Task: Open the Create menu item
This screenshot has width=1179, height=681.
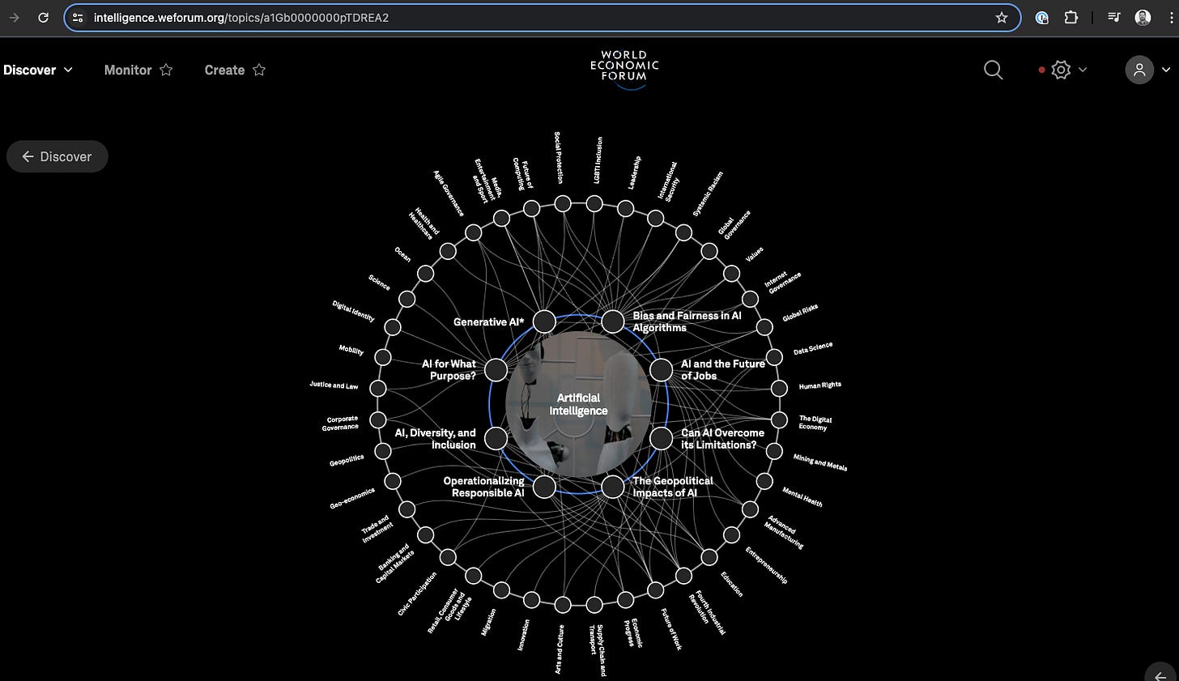Action: (224, 70)
